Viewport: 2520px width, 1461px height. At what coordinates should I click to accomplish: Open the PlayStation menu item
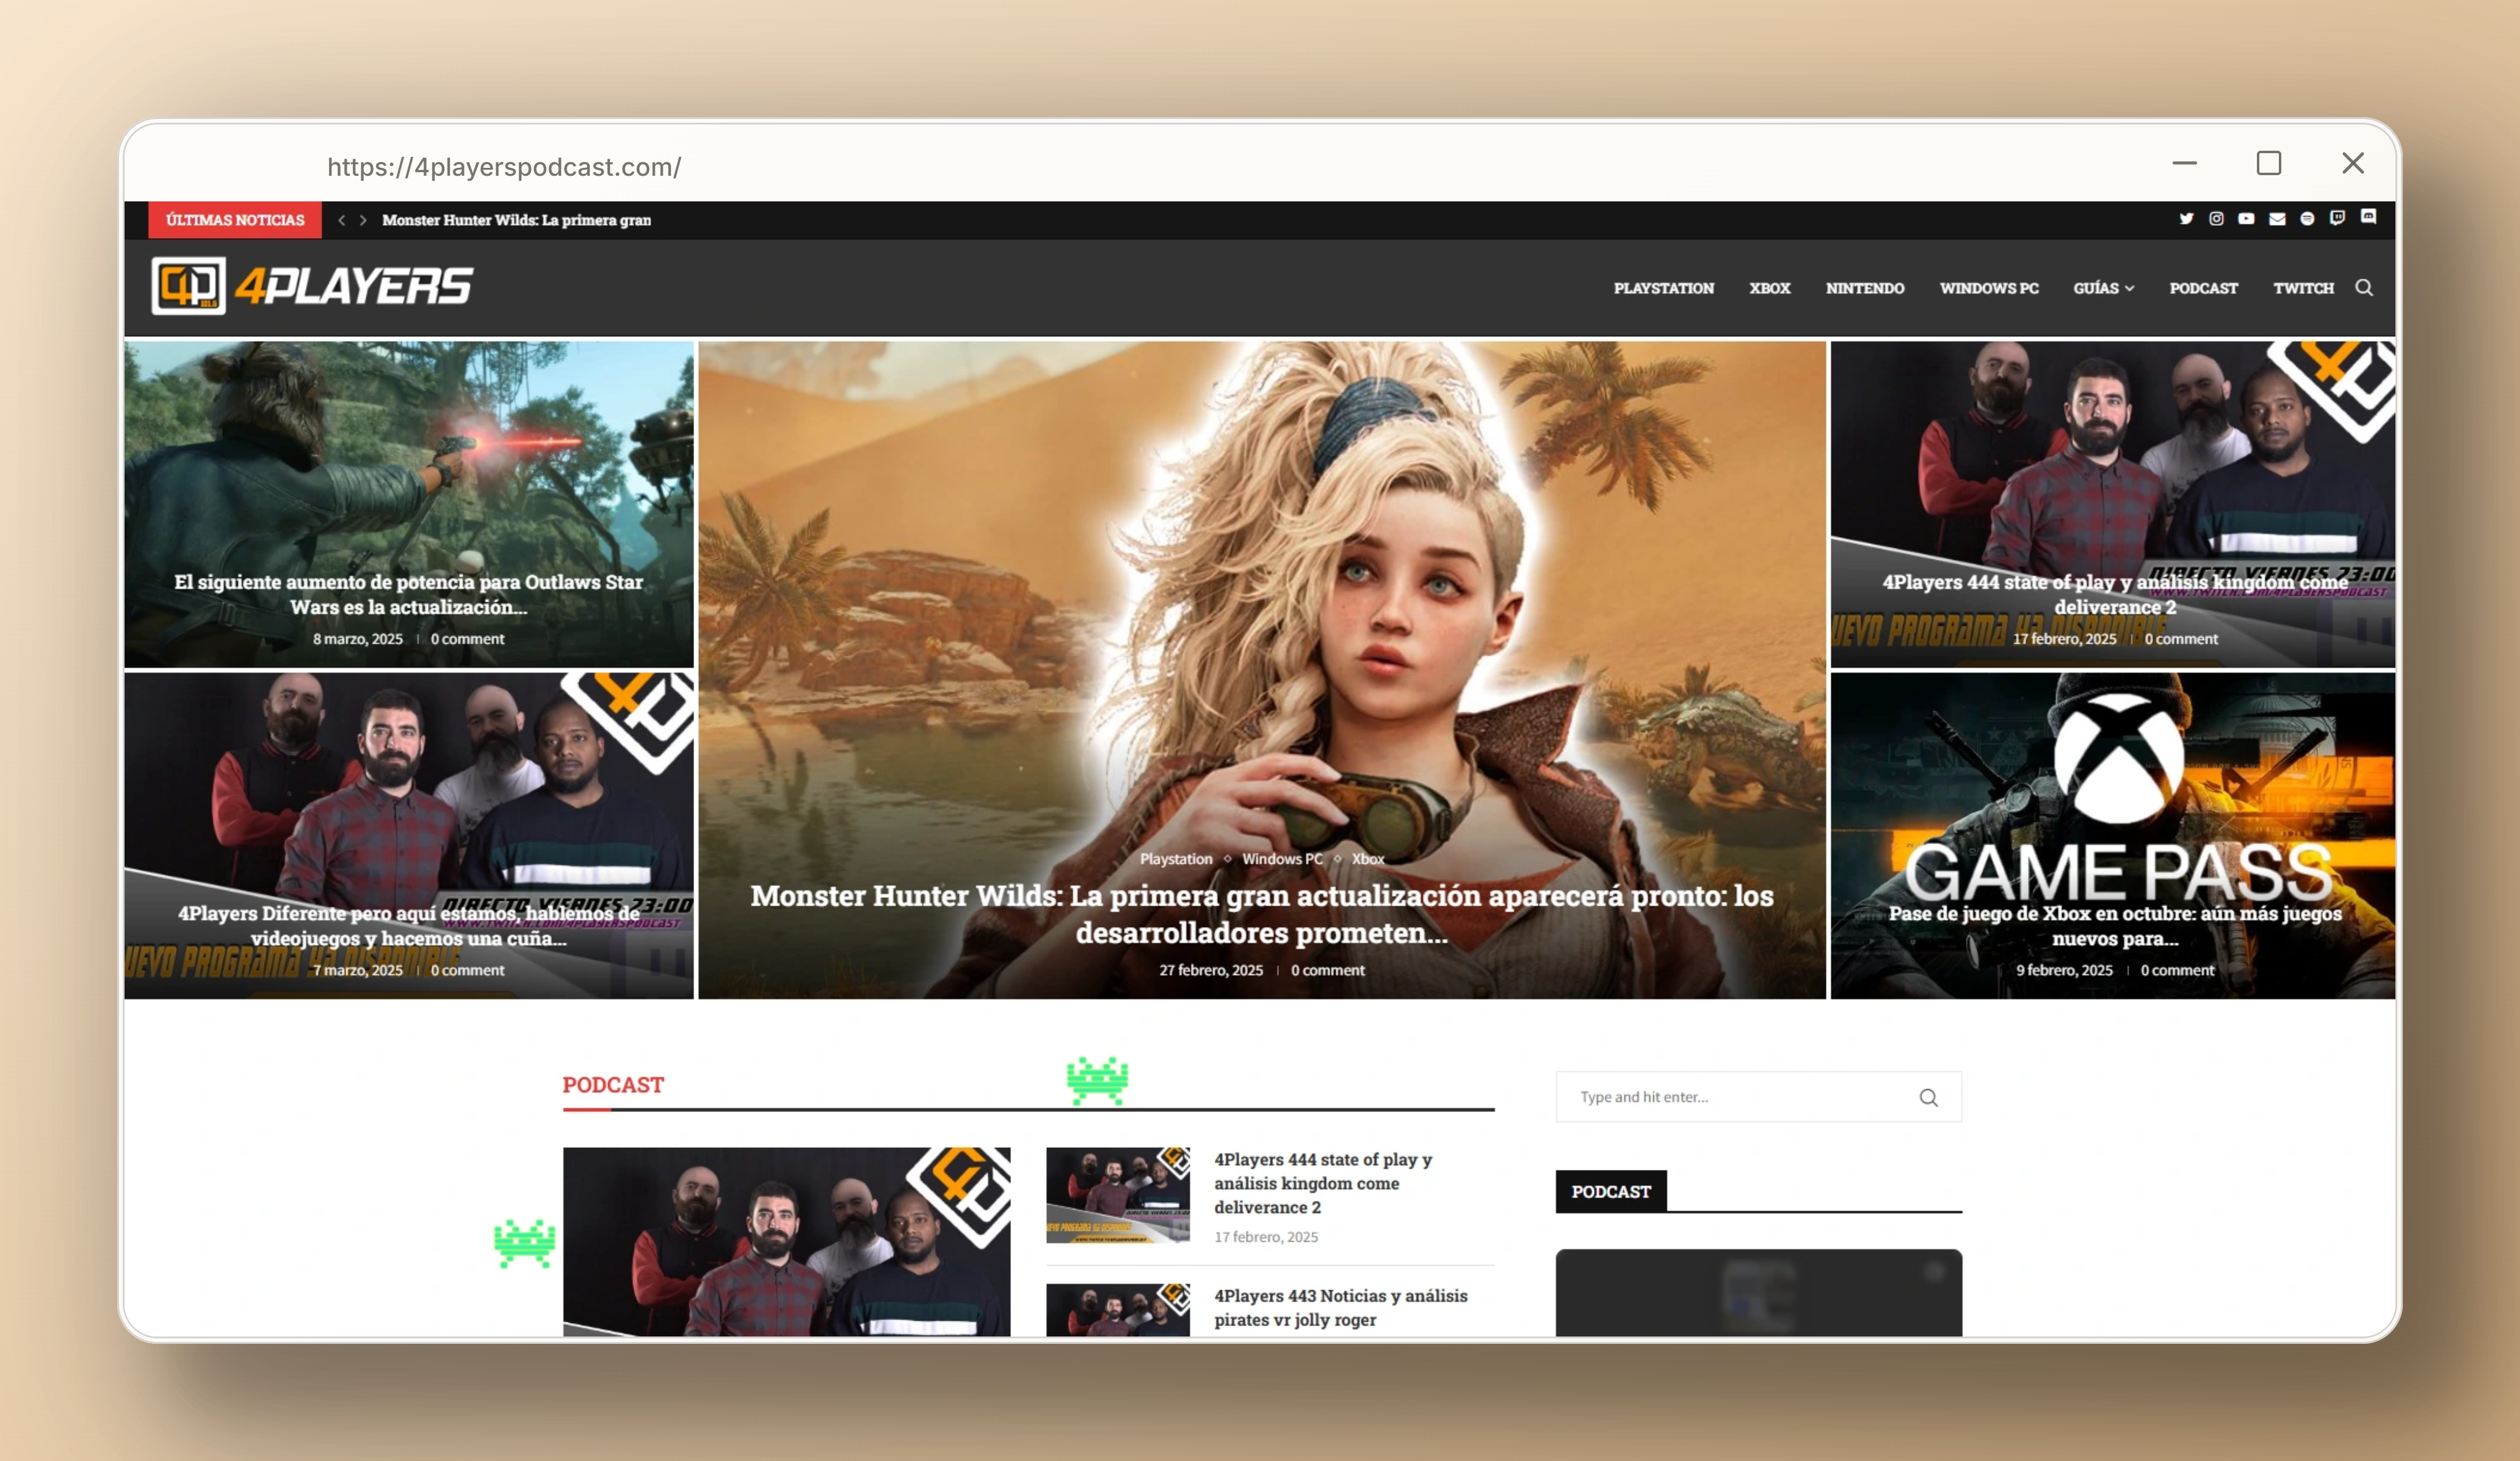pos(1663,288)
